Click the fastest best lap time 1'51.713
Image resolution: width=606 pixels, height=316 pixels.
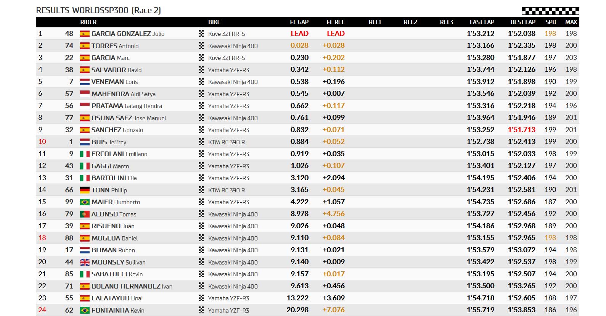pos(521,130)
